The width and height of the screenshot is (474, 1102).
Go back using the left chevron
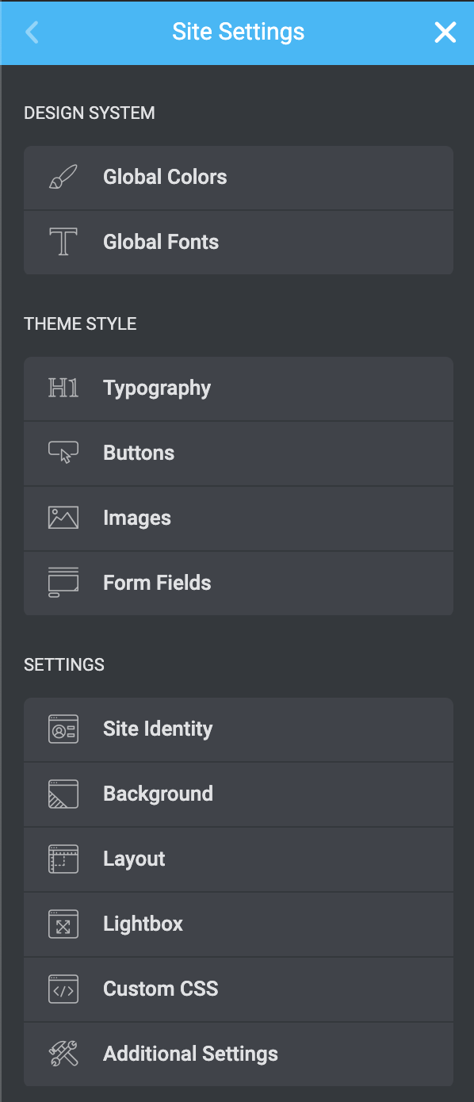[32, 33]
